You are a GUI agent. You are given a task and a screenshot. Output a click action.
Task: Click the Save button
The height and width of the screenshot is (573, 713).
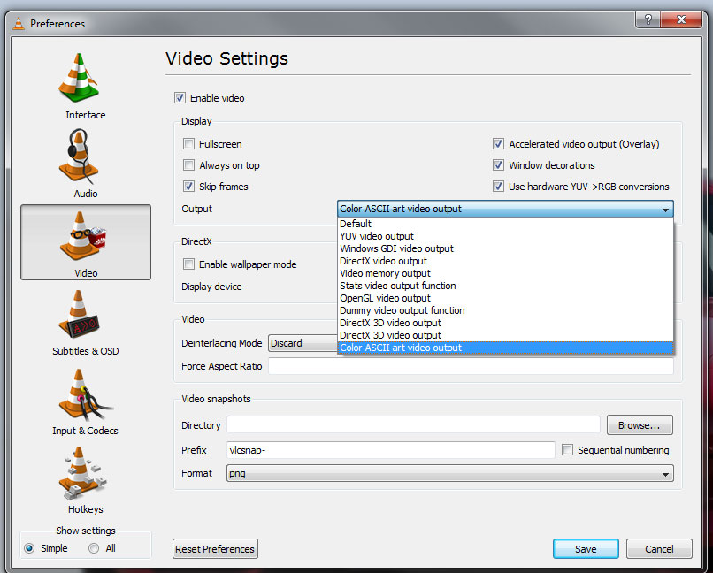coord(586,549)
